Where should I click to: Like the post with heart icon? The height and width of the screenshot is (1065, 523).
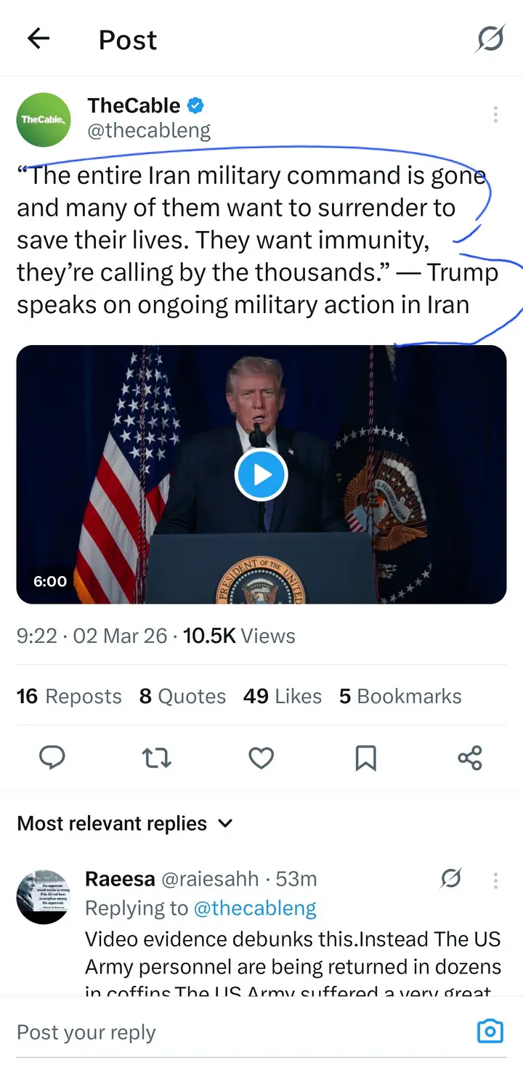[x=261, y=758]
